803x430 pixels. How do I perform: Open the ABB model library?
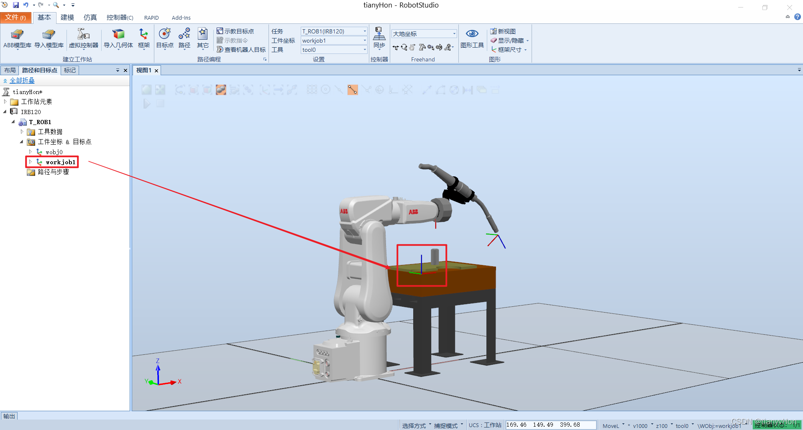coord(17,38)
